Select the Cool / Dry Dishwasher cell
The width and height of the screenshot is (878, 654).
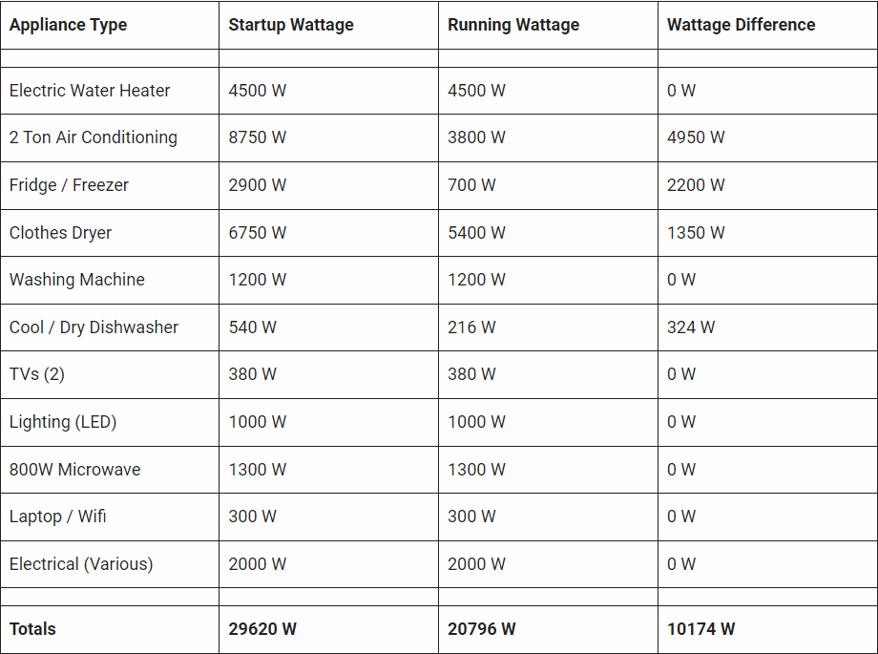(94, 327)
